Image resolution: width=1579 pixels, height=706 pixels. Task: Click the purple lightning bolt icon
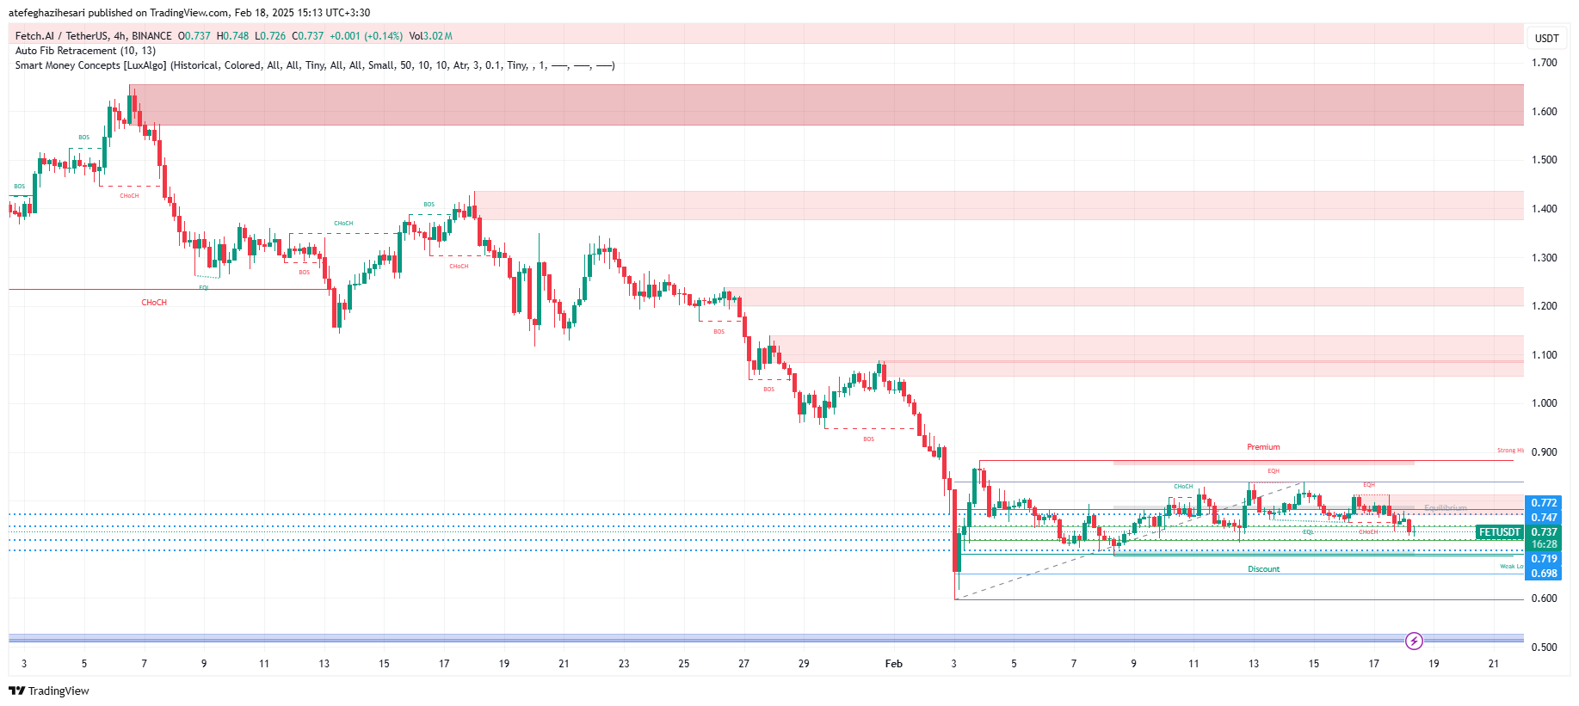(x=1414, y=641)
